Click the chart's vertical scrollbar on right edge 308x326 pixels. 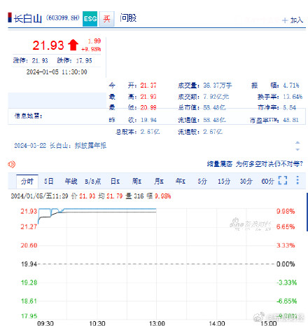[x=307, y=212]
